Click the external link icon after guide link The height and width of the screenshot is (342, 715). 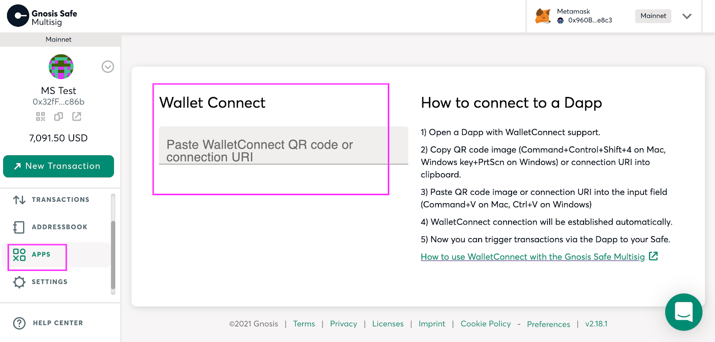(x=653, y=256)
